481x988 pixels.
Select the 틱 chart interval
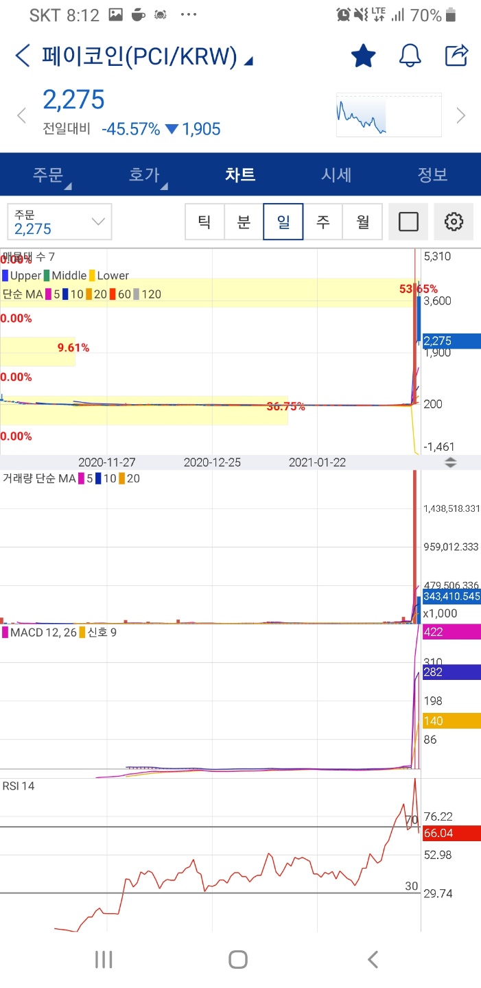click(x=204, y=222)
